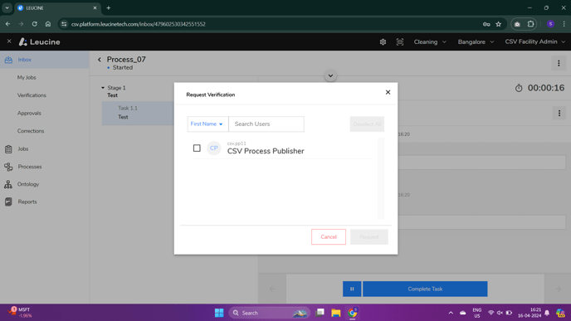The height and width of the screenshot is (321, 571).
Task: Open the Bangalore facility dropdown
Action: point(476,41)
